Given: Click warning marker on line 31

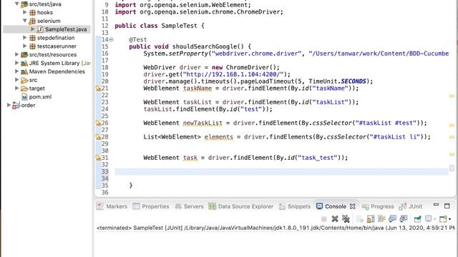Looking at the screenshot, I should pyautogui.click(x=99, y=158).
